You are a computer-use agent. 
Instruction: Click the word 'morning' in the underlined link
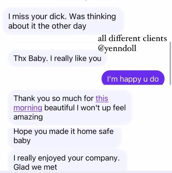tap(28, 108)
